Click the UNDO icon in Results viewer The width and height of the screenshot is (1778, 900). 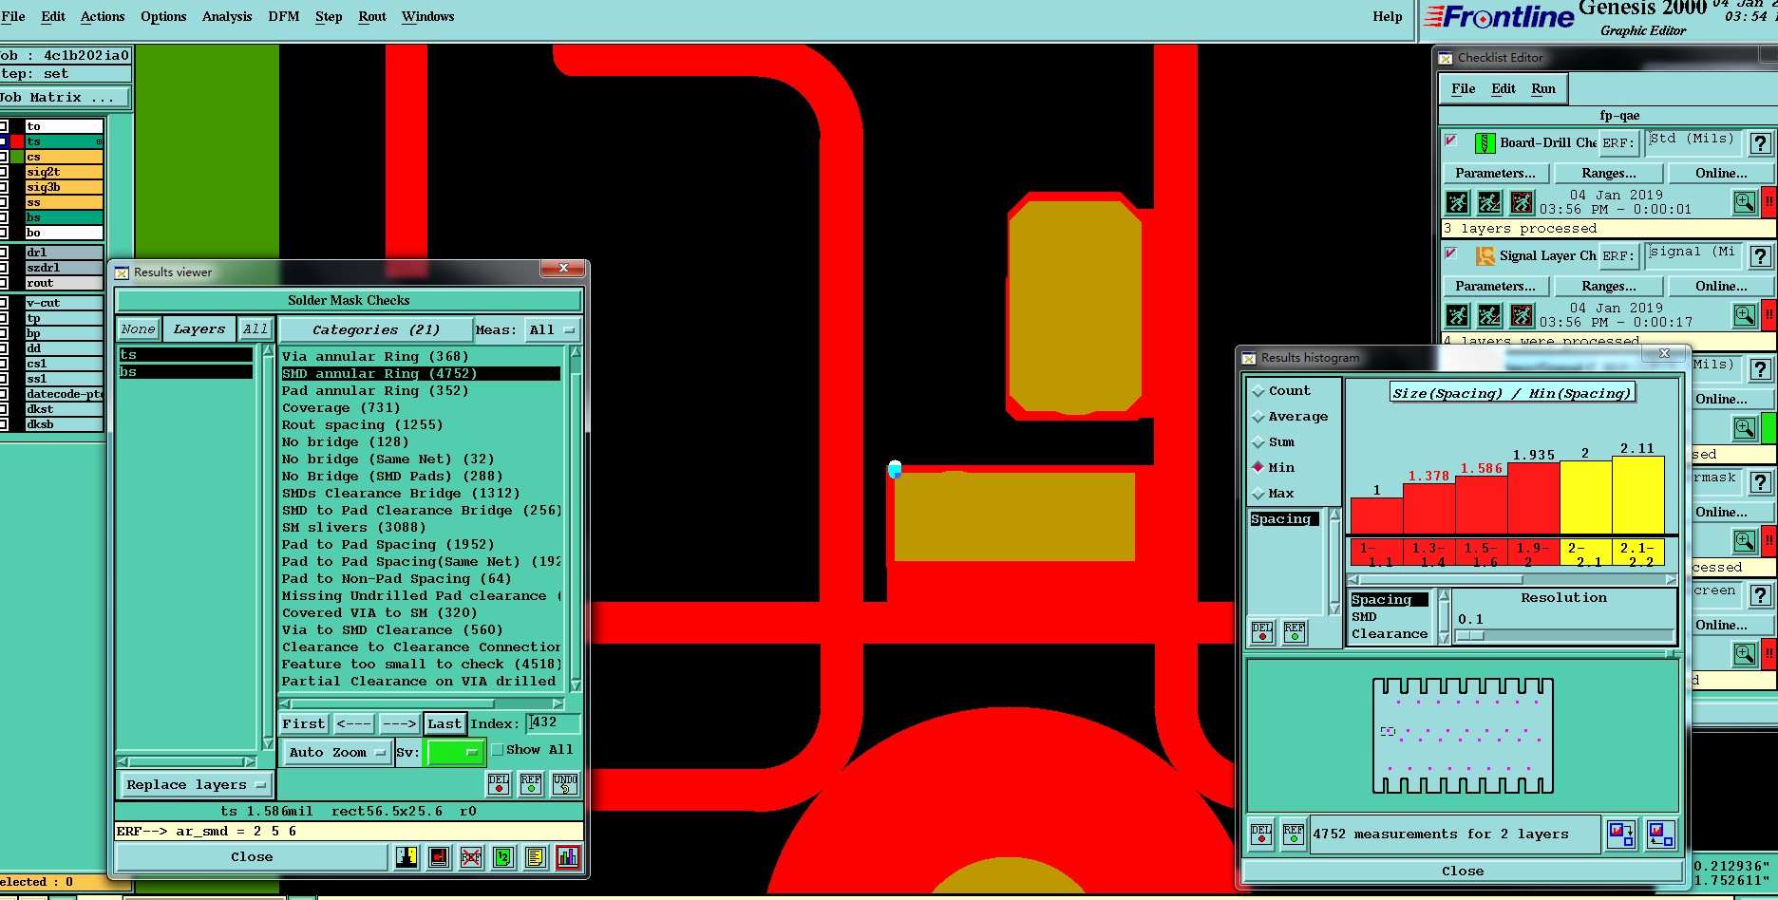point(565,784)
